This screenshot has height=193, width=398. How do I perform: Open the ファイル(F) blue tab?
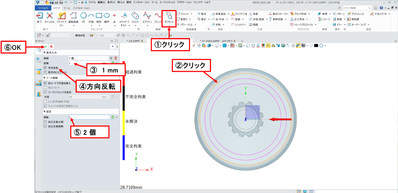tap(43, 8)
